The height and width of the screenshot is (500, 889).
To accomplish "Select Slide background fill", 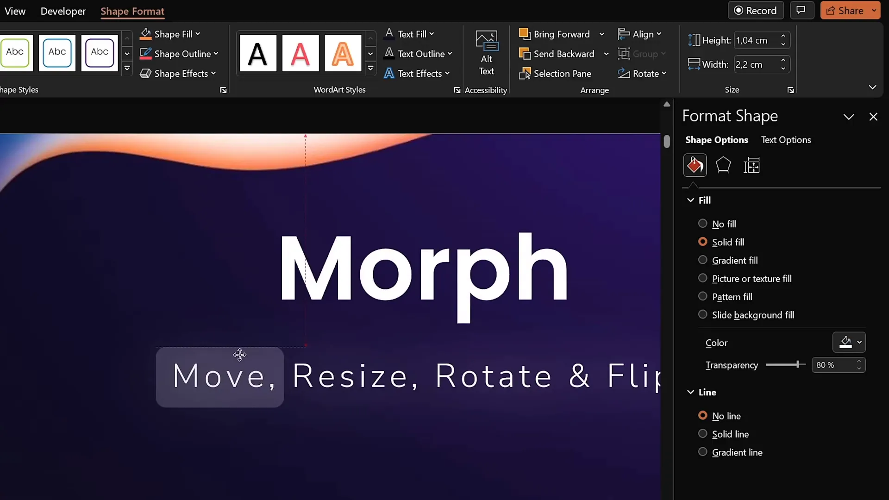I will [x=746, y=315].
